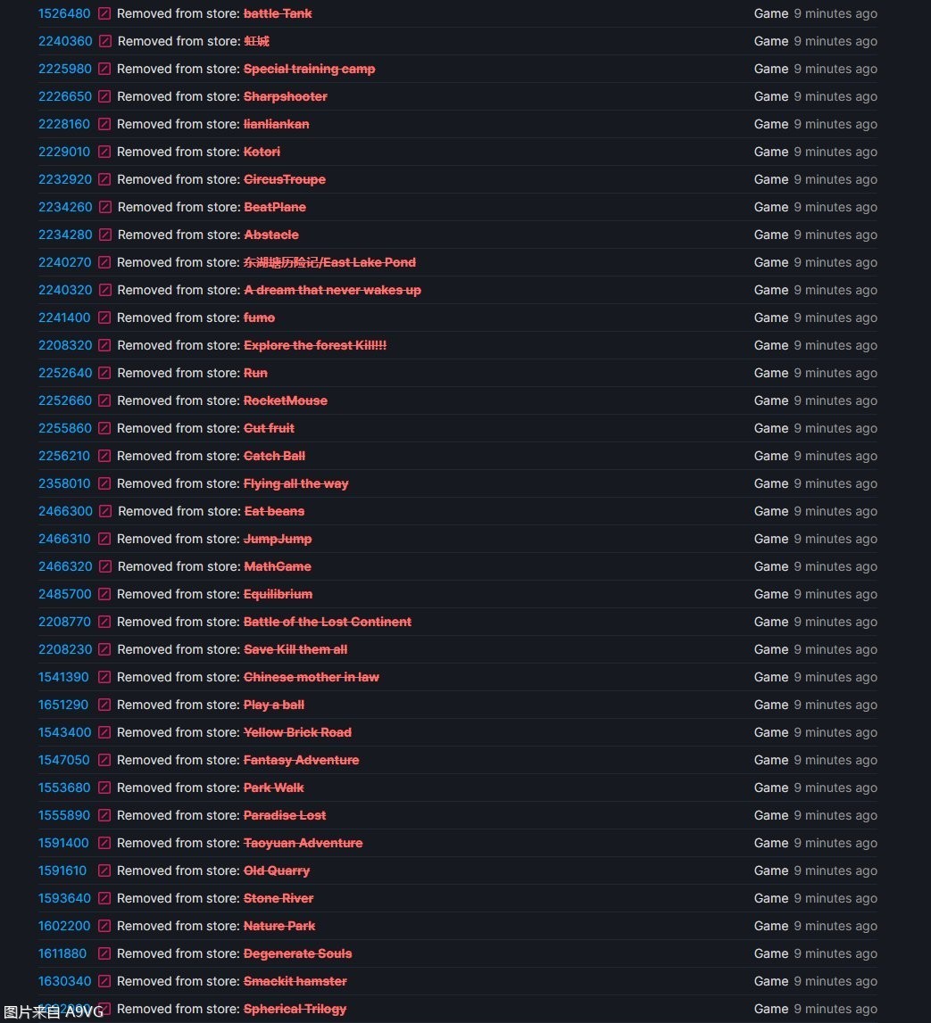This screenshot has height=1023, width=931.
Task: Click the removal icon next to MathGame
Action: click(x=105, y=567)
